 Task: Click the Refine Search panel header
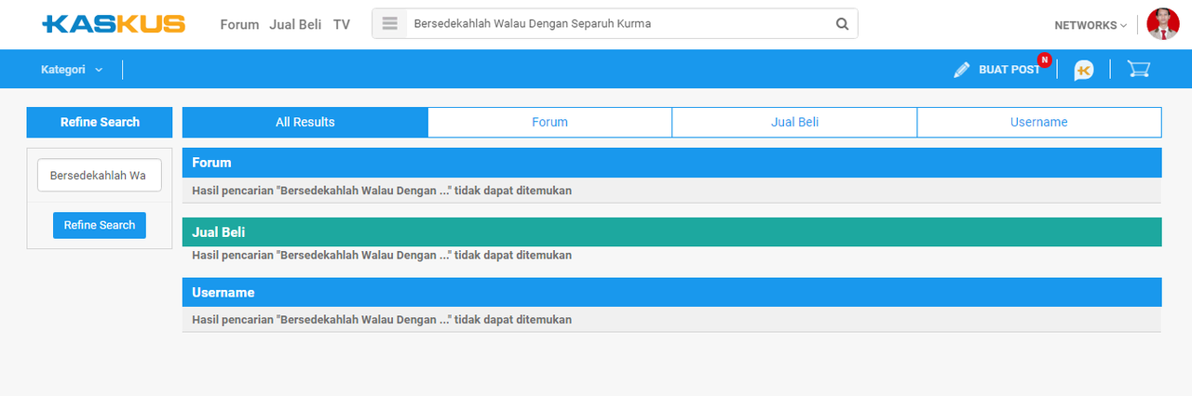(x=100, y=122)
